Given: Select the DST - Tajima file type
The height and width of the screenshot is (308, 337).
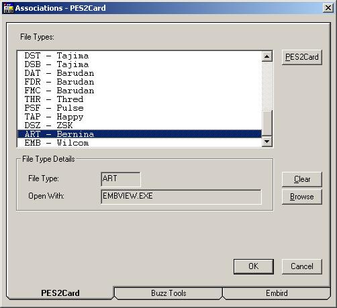Looking at the screenshot, I should coord(140,56).
